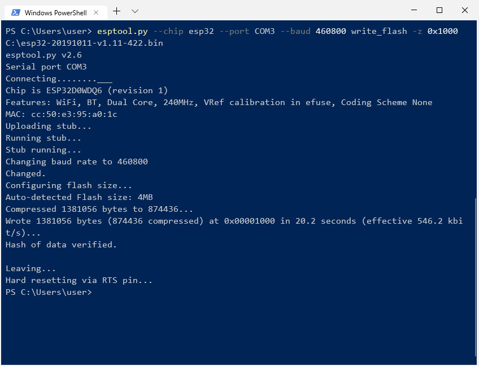The height and width of the screenshot is (366, 479).
Task: Click the 460800 baud value in the command
Action: 330,31
